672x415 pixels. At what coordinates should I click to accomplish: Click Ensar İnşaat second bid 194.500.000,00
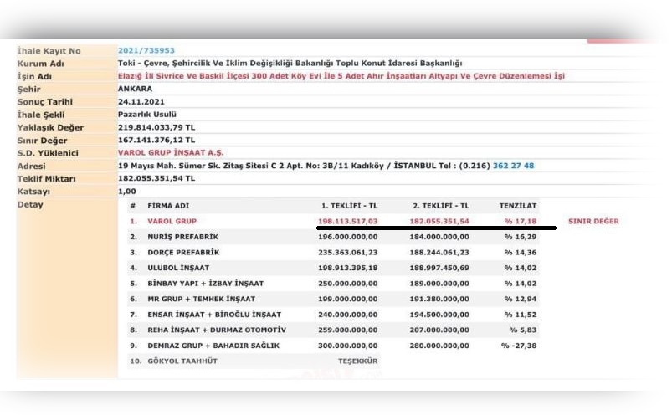(x=439, y=315)
